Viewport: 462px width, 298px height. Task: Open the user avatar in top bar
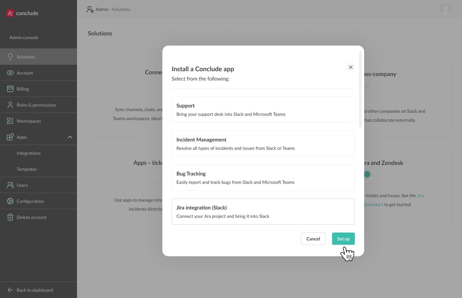(446, 10)
